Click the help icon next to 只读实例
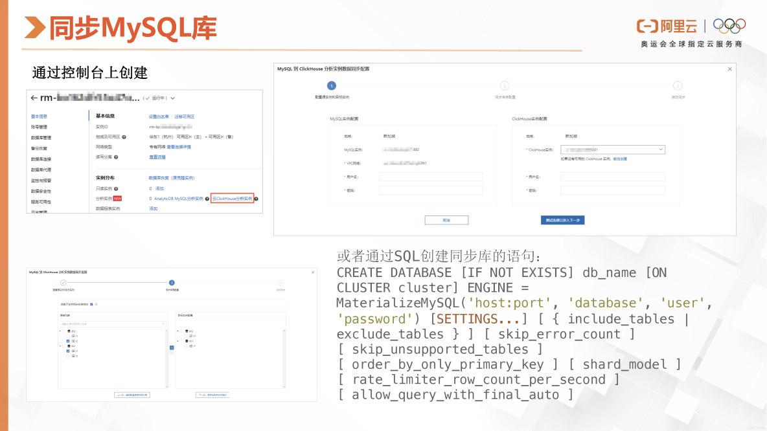Screen dimensions: 767x431 [116, 188]
